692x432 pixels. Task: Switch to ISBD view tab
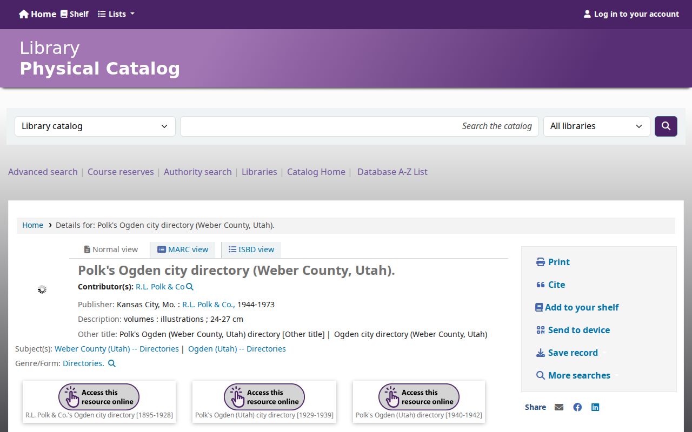(251, 249)
